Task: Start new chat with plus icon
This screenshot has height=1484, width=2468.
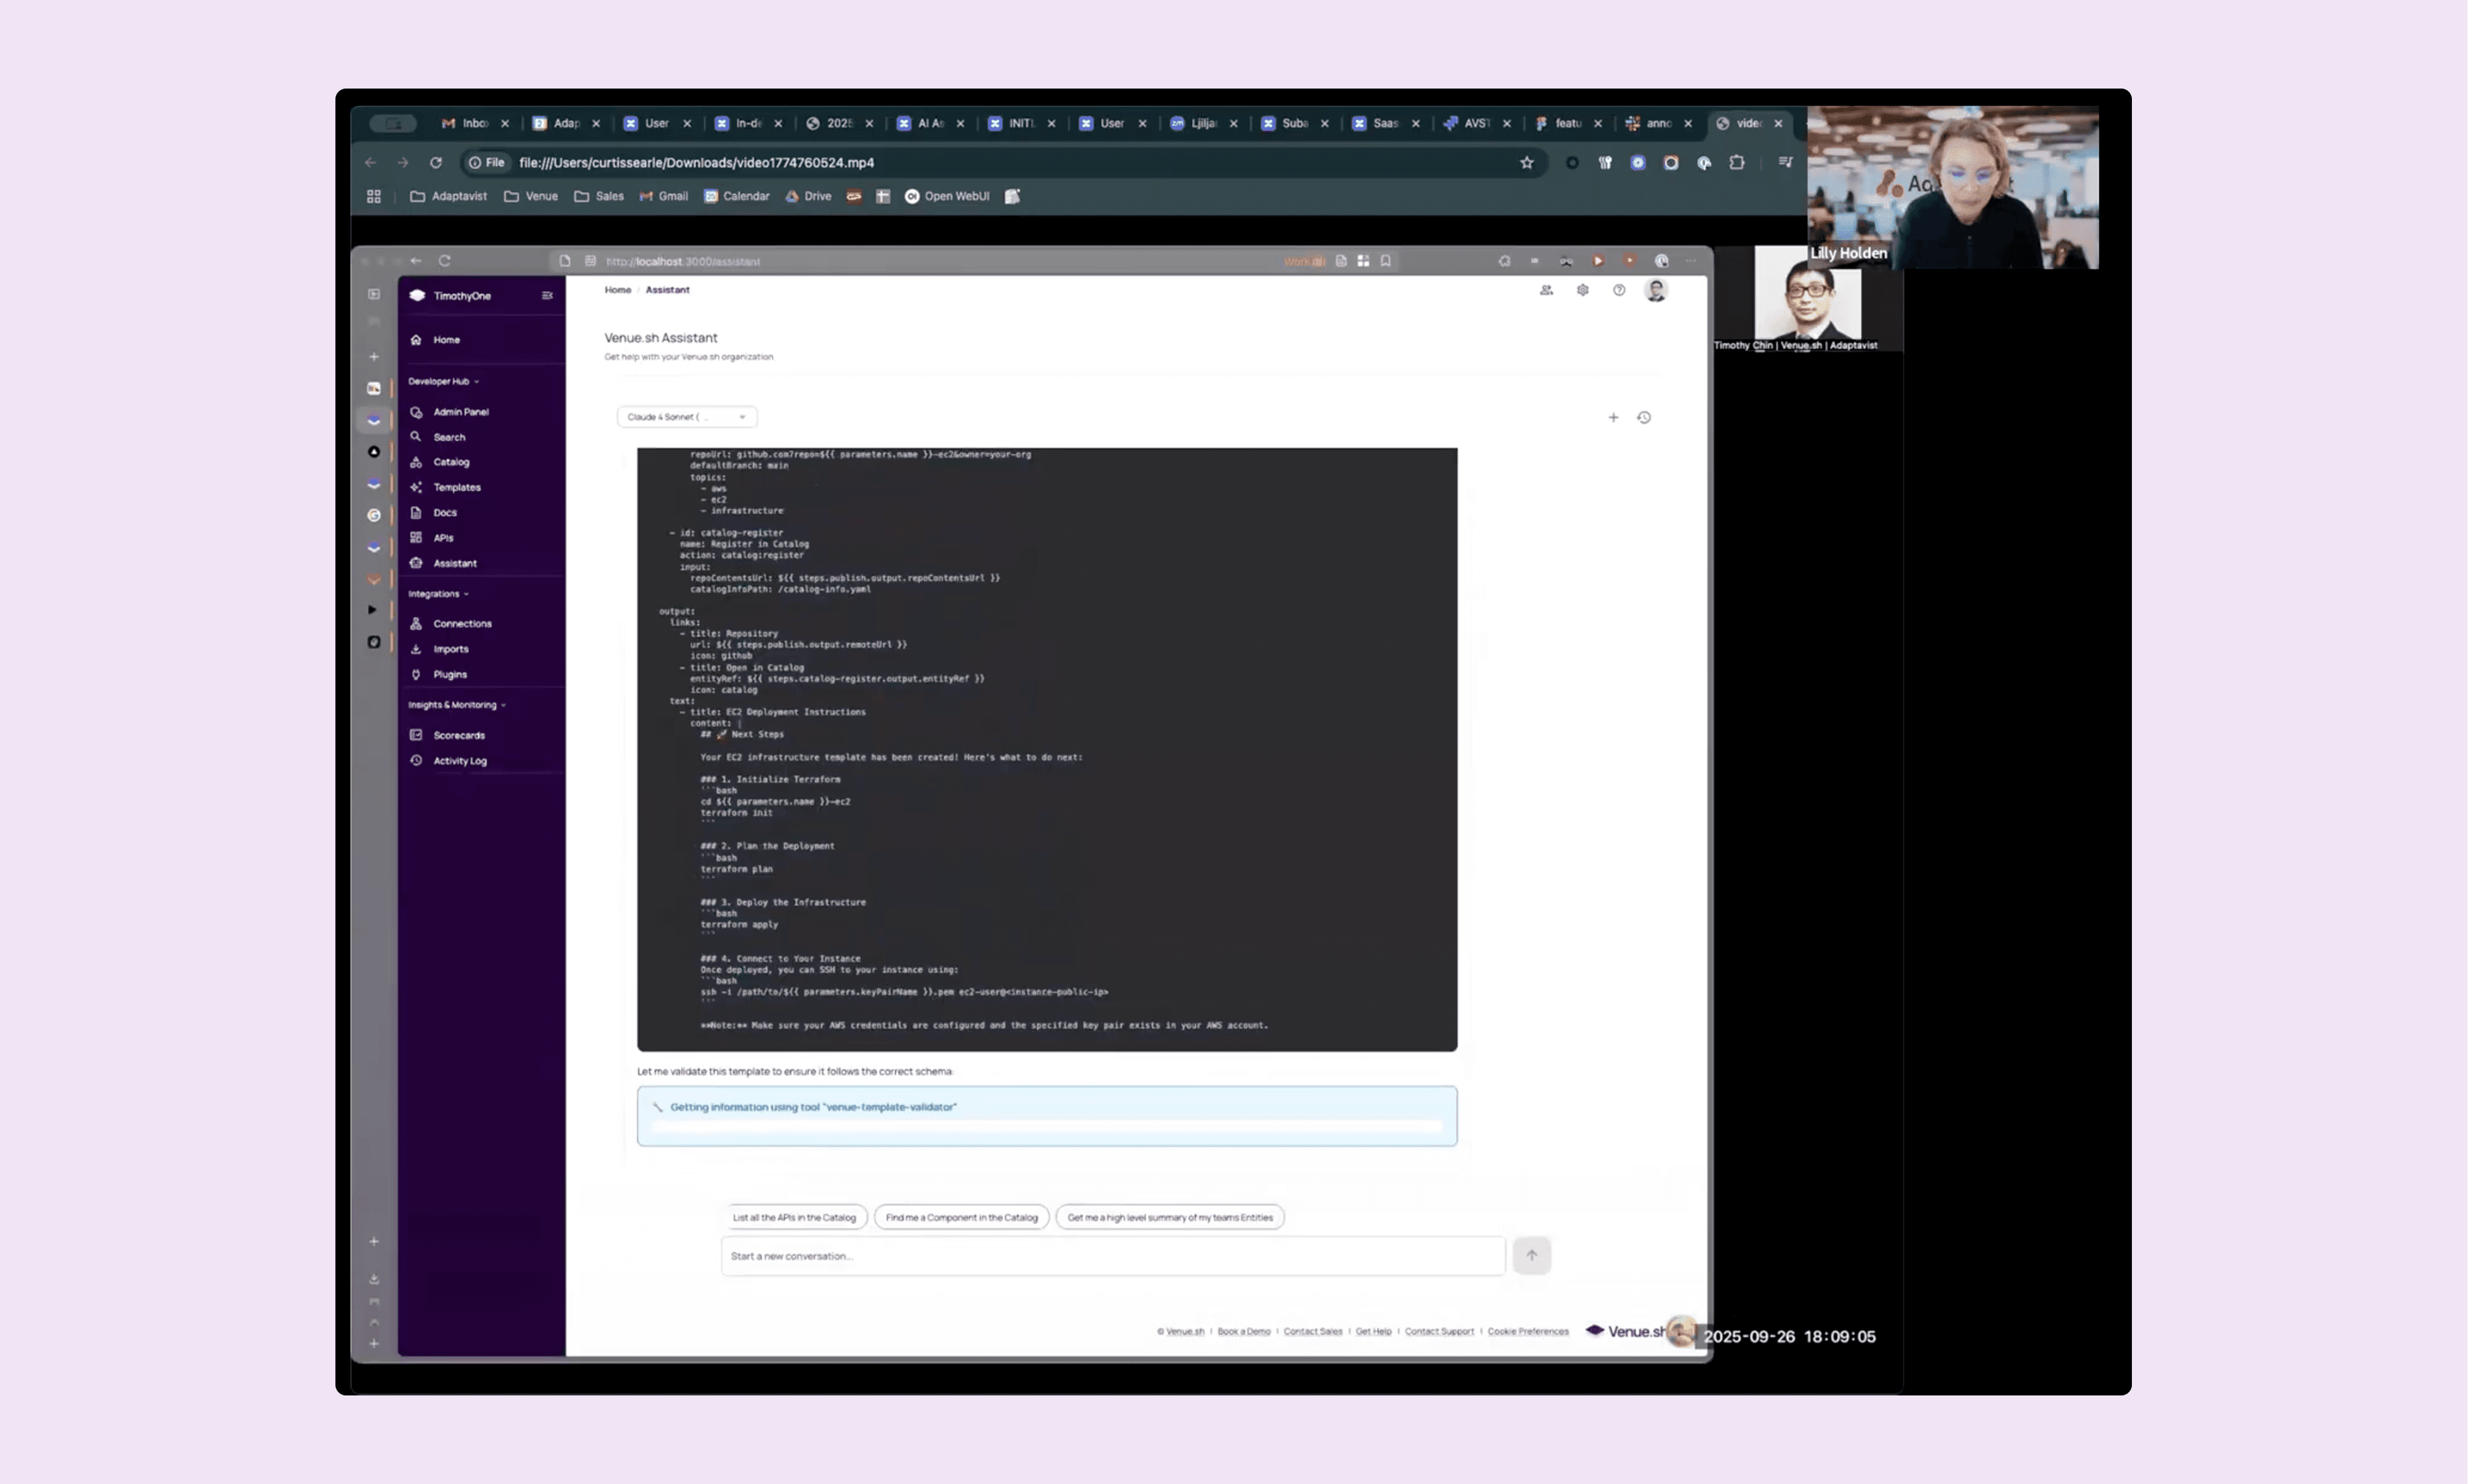Action: [1612, 417]
